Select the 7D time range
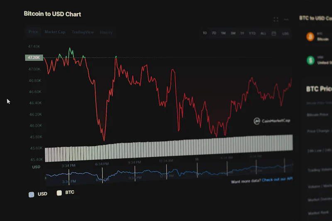332x221 pixels. point(214,33)
